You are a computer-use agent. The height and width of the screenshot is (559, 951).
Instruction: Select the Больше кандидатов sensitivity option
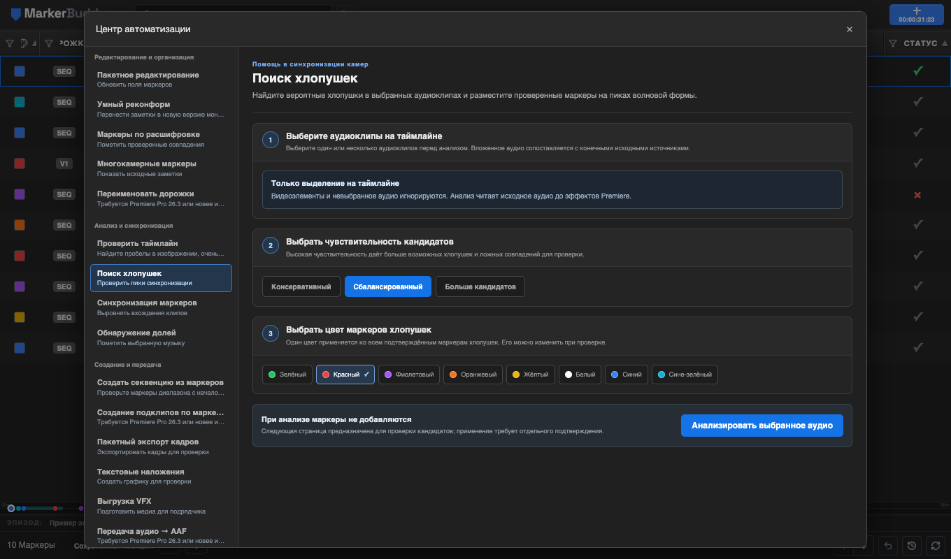click(x=480, y=286)
